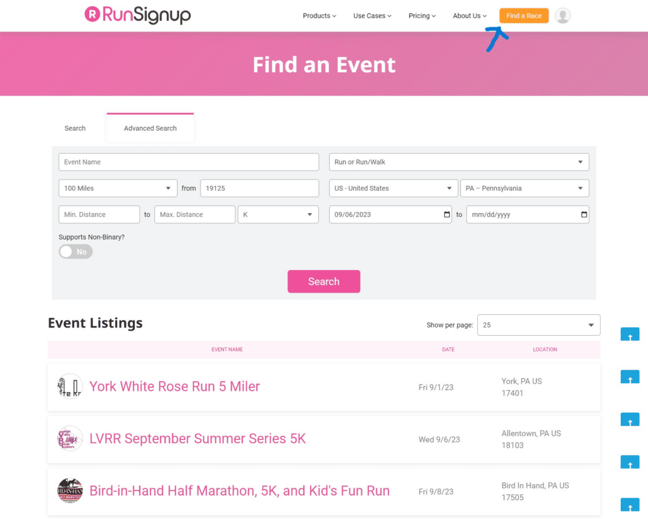648x519 pixels.
Task: Open Bird-in-Hand Half Marathon event link
Action: click(x=240, y=491)
